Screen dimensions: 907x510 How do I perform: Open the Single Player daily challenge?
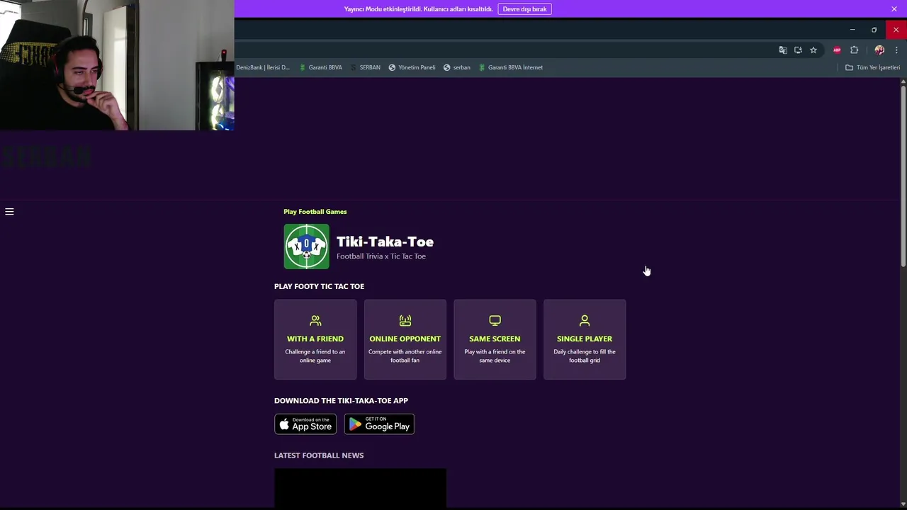click(585, 339)
